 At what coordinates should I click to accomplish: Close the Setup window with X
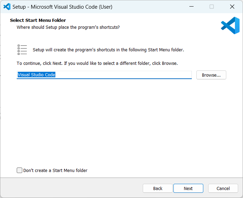pyautogui.click(x=232, y=7)
